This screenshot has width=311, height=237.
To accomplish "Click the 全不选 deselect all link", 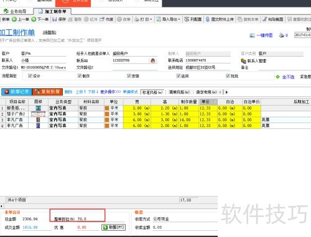I will point(288,77).
